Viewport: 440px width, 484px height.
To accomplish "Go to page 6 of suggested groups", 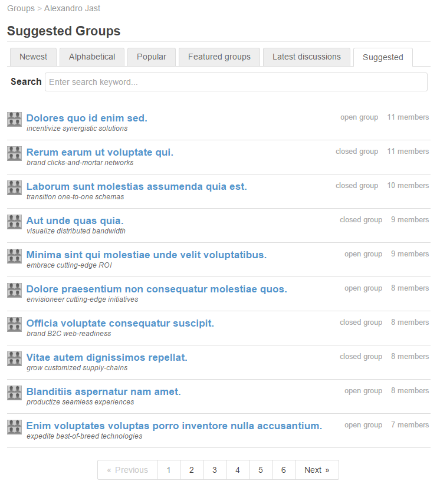I will tap(284, 470).
